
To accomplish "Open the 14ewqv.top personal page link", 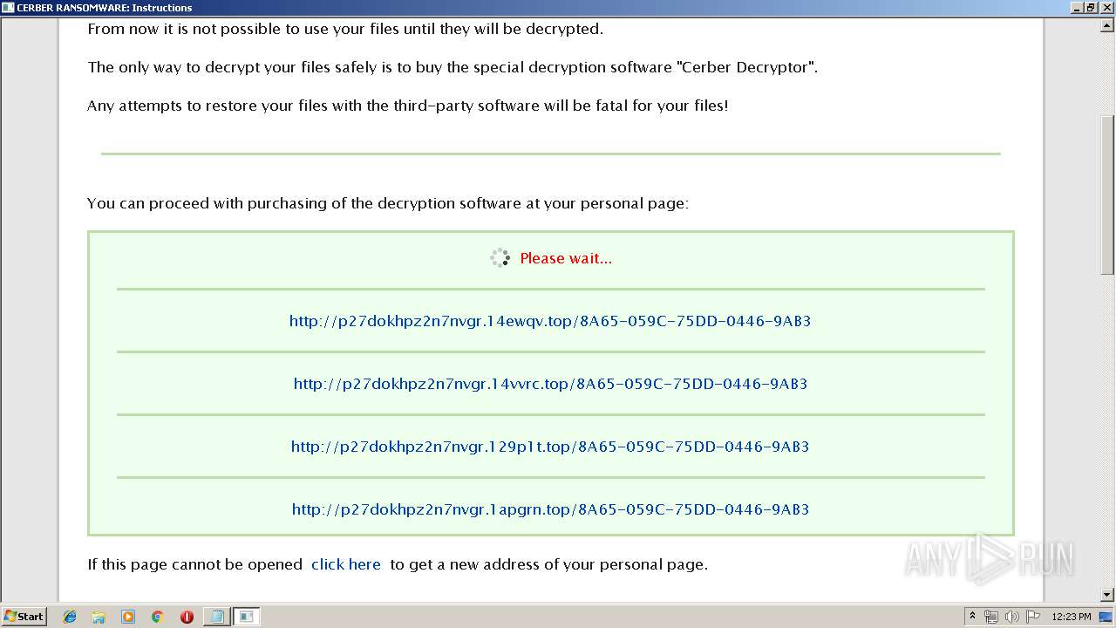I will 550,321.
